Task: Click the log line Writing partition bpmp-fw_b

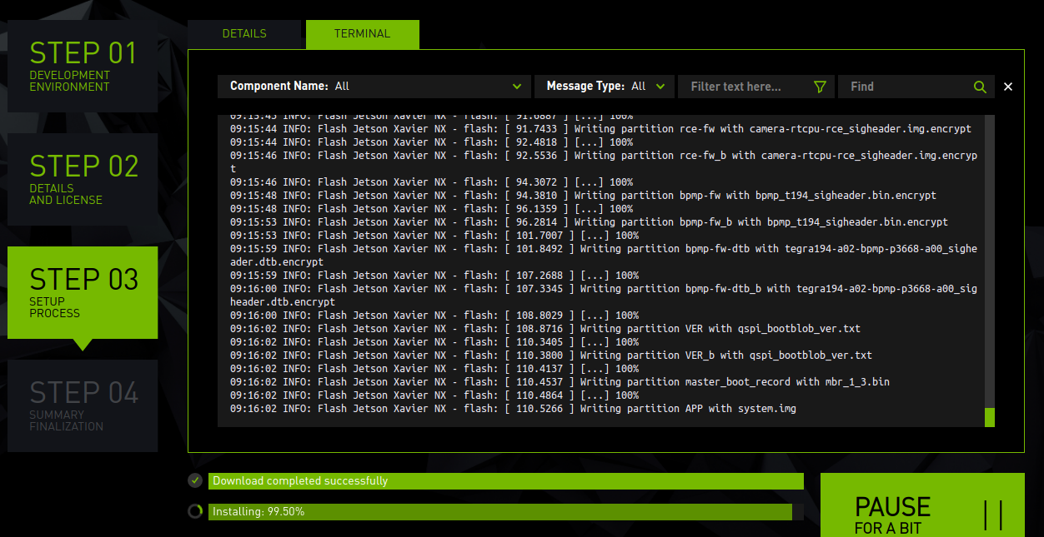Action: [589, 222]
